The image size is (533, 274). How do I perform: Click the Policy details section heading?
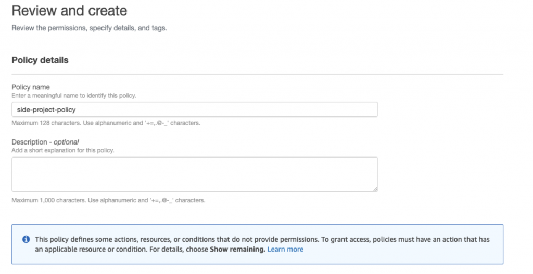(x=40, y=60)
